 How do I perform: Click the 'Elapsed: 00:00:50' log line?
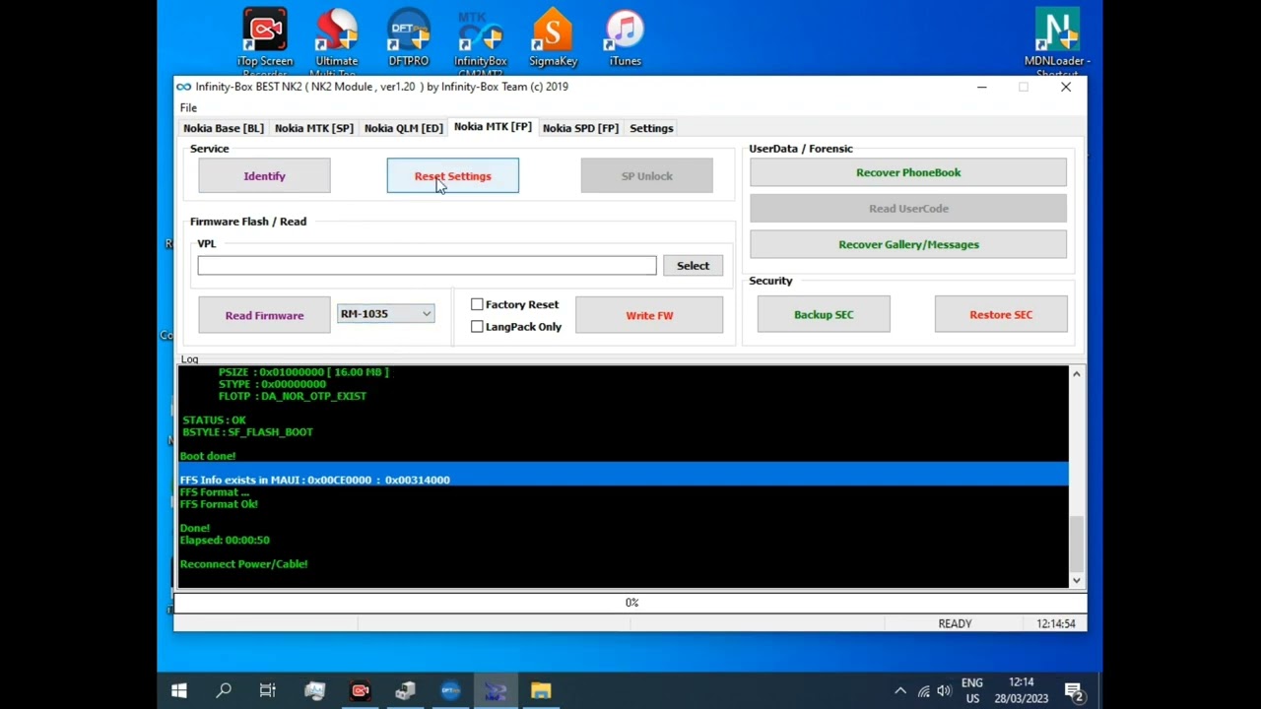click(225, 540)
